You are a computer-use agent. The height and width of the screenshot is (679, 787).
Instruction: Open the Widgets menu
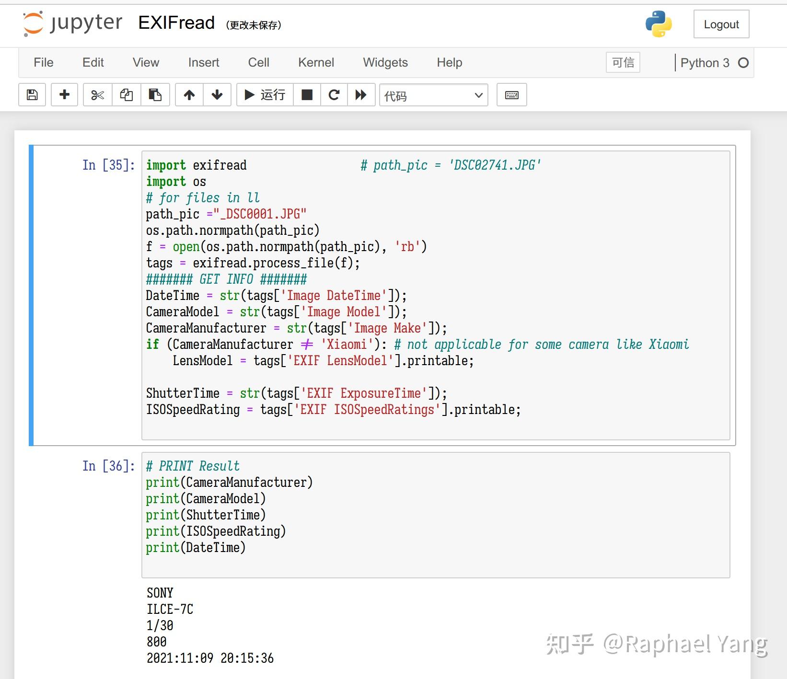coord(385,62)
